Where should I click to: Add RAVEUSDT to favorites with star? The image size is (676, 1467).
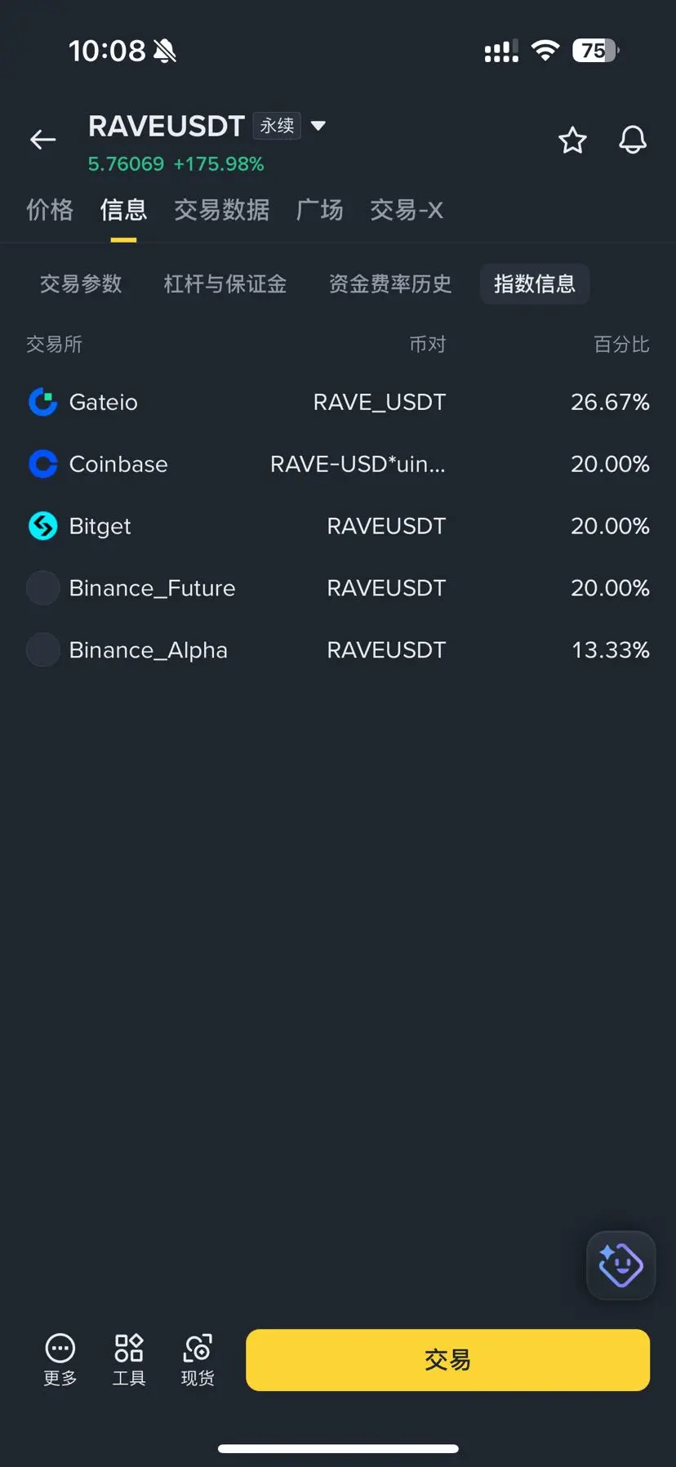click(572, 140)
